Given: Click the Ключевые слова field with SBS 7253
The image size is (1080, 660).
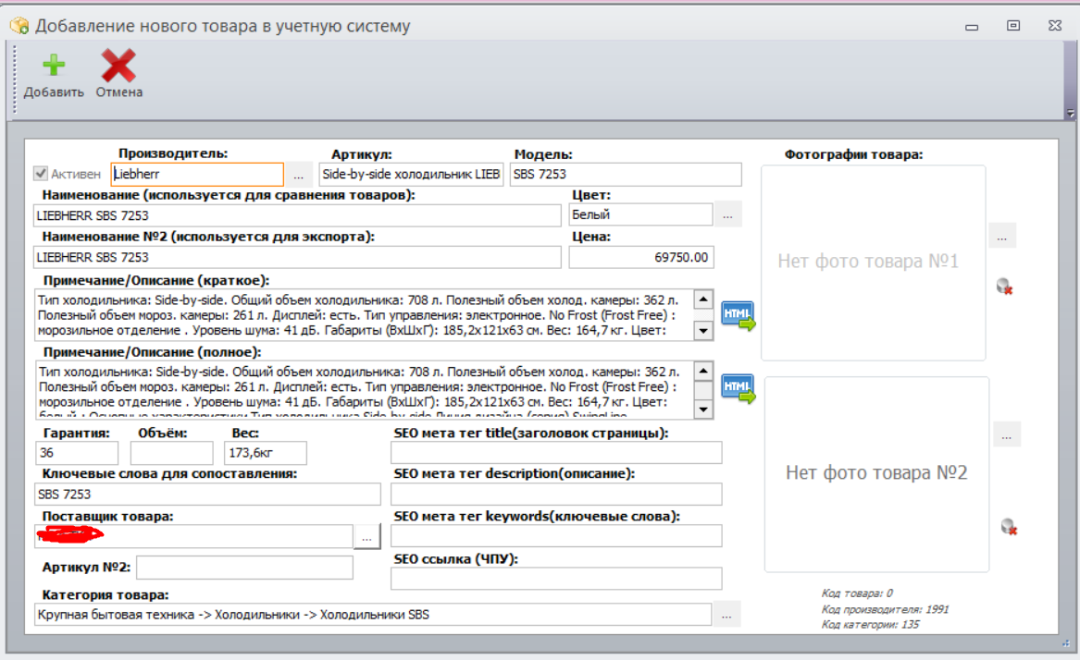Looking at the screenshot, I should [207, 495].
